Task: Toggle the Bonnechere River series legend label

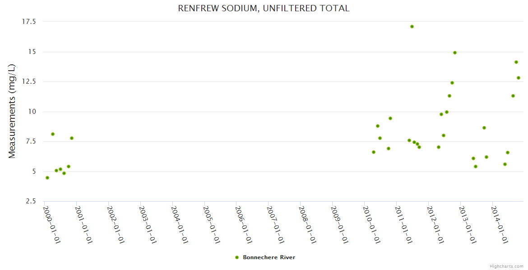Action: (x=269, y=257)
